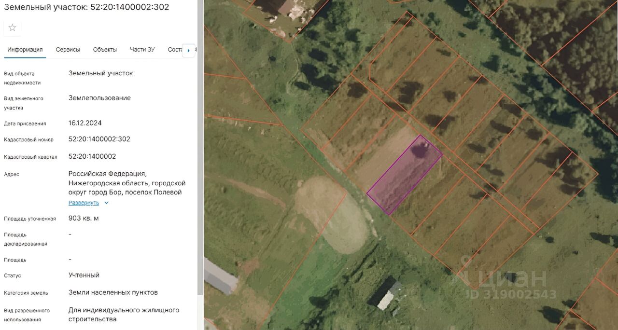This screenshot has height=330, width=618.
Task: Click the label Статус
Action: [x=13, y=276]
